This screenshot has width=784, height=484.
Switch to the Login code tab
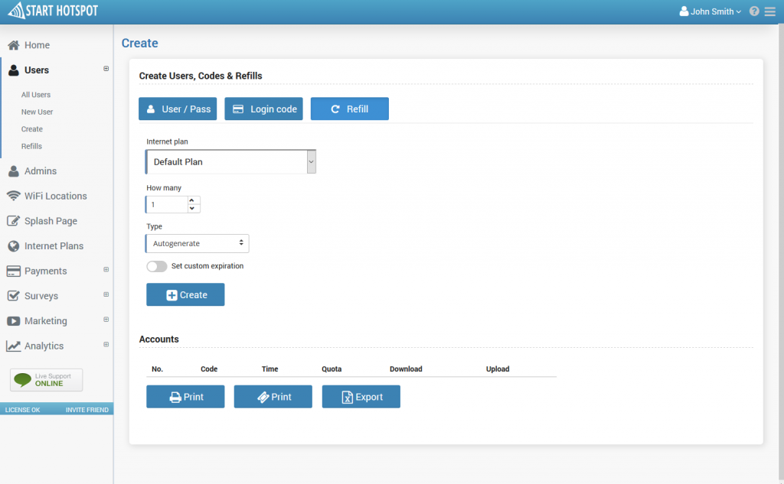pos(263,109)
